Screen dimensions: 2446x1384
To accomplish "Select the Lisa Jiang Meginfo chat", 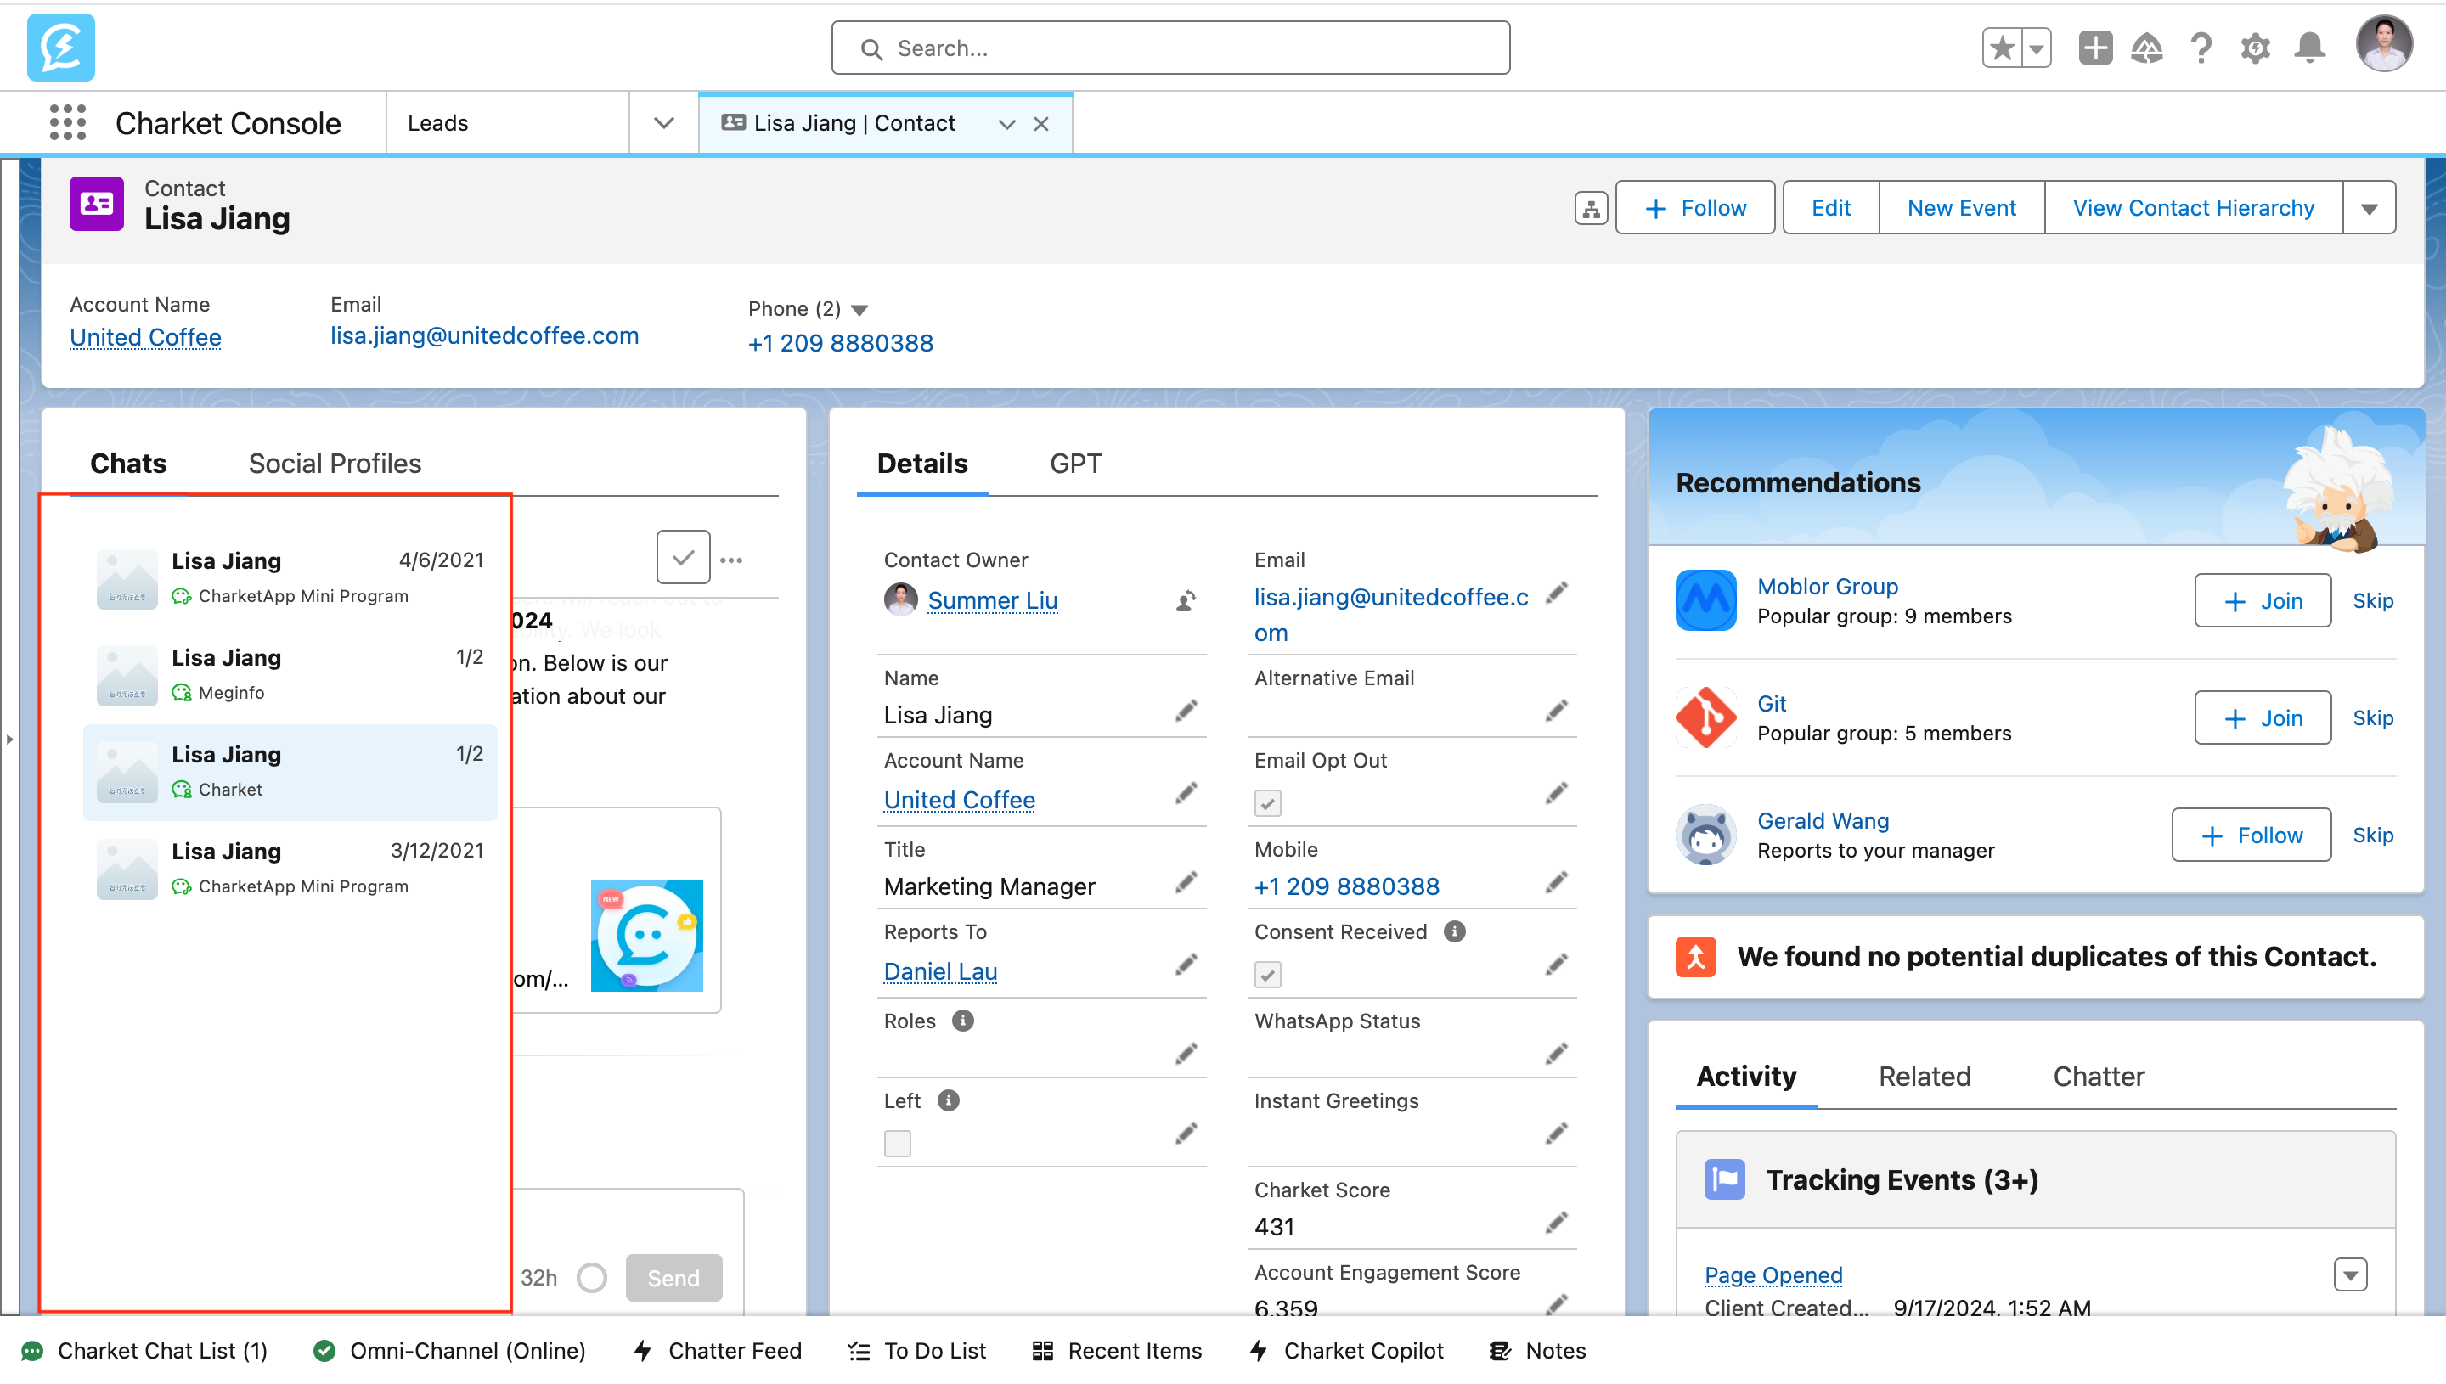I will pos(290,676).
